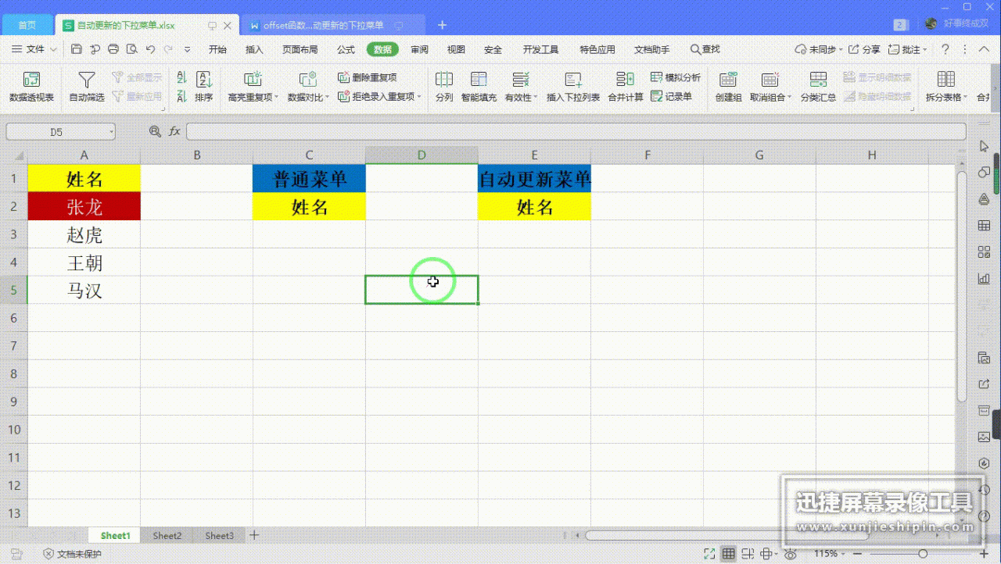Click the fx insert function icon
This screenshot has height=564, width=1001.
tap(174, 132)
